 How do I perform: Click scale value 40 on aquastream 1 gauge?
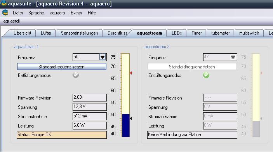[113, 134]
